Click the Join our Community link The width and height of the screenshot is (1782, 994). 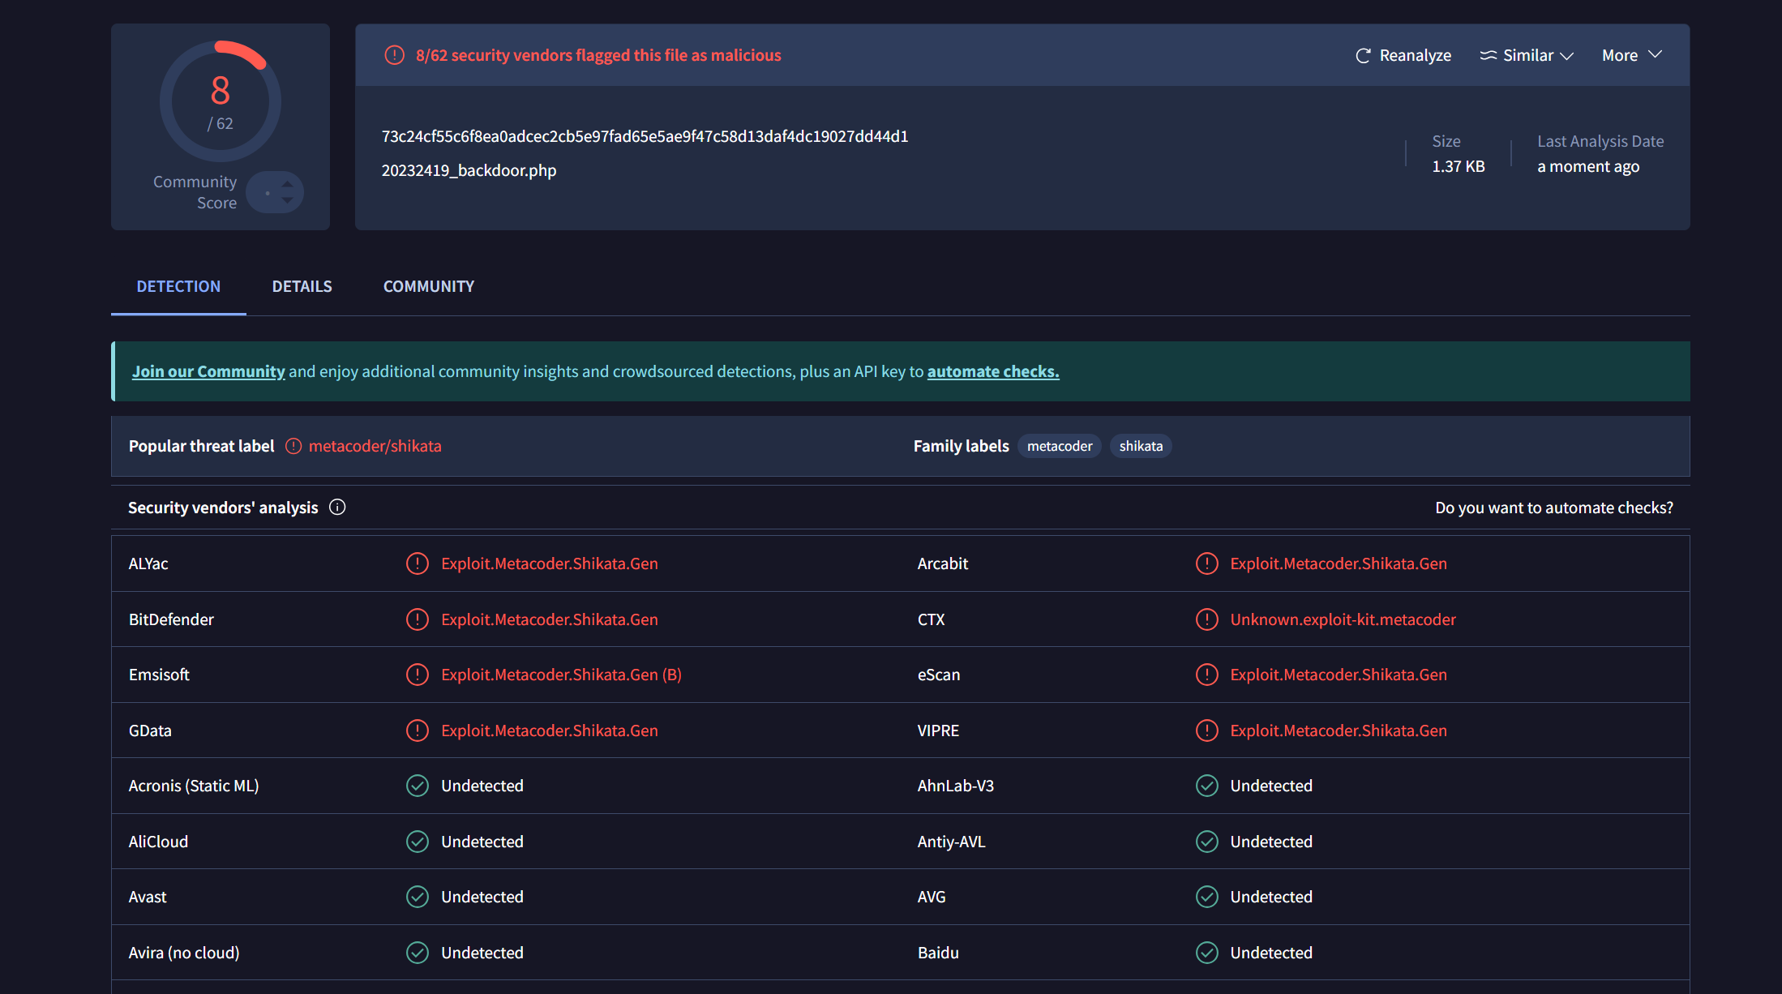pos(208,371)
